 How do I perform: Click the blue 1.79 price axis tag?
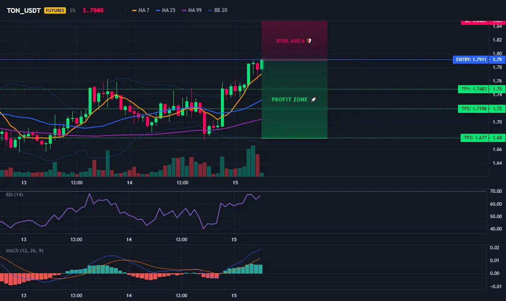(497, 59)
